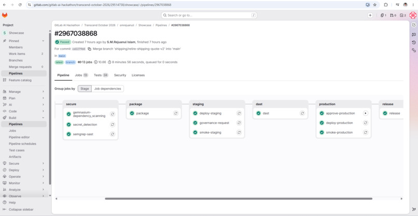
Task: Click the pipeline graph horizontal scrollbar
Action: click(x=239, y=199)
